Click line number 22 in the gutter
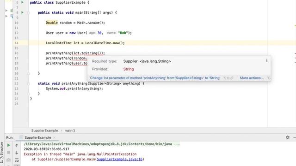The width and height of the screenshot is (296, 166). (17, 83)
